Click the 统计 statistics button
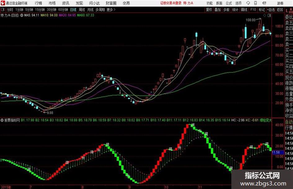Image resolution: width=293 pixels, height=189 pixels. point(235,10)
